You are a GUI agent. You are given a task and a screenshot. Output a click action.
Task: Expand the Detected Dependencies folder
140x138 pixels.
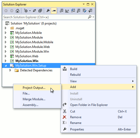(10, 70)
